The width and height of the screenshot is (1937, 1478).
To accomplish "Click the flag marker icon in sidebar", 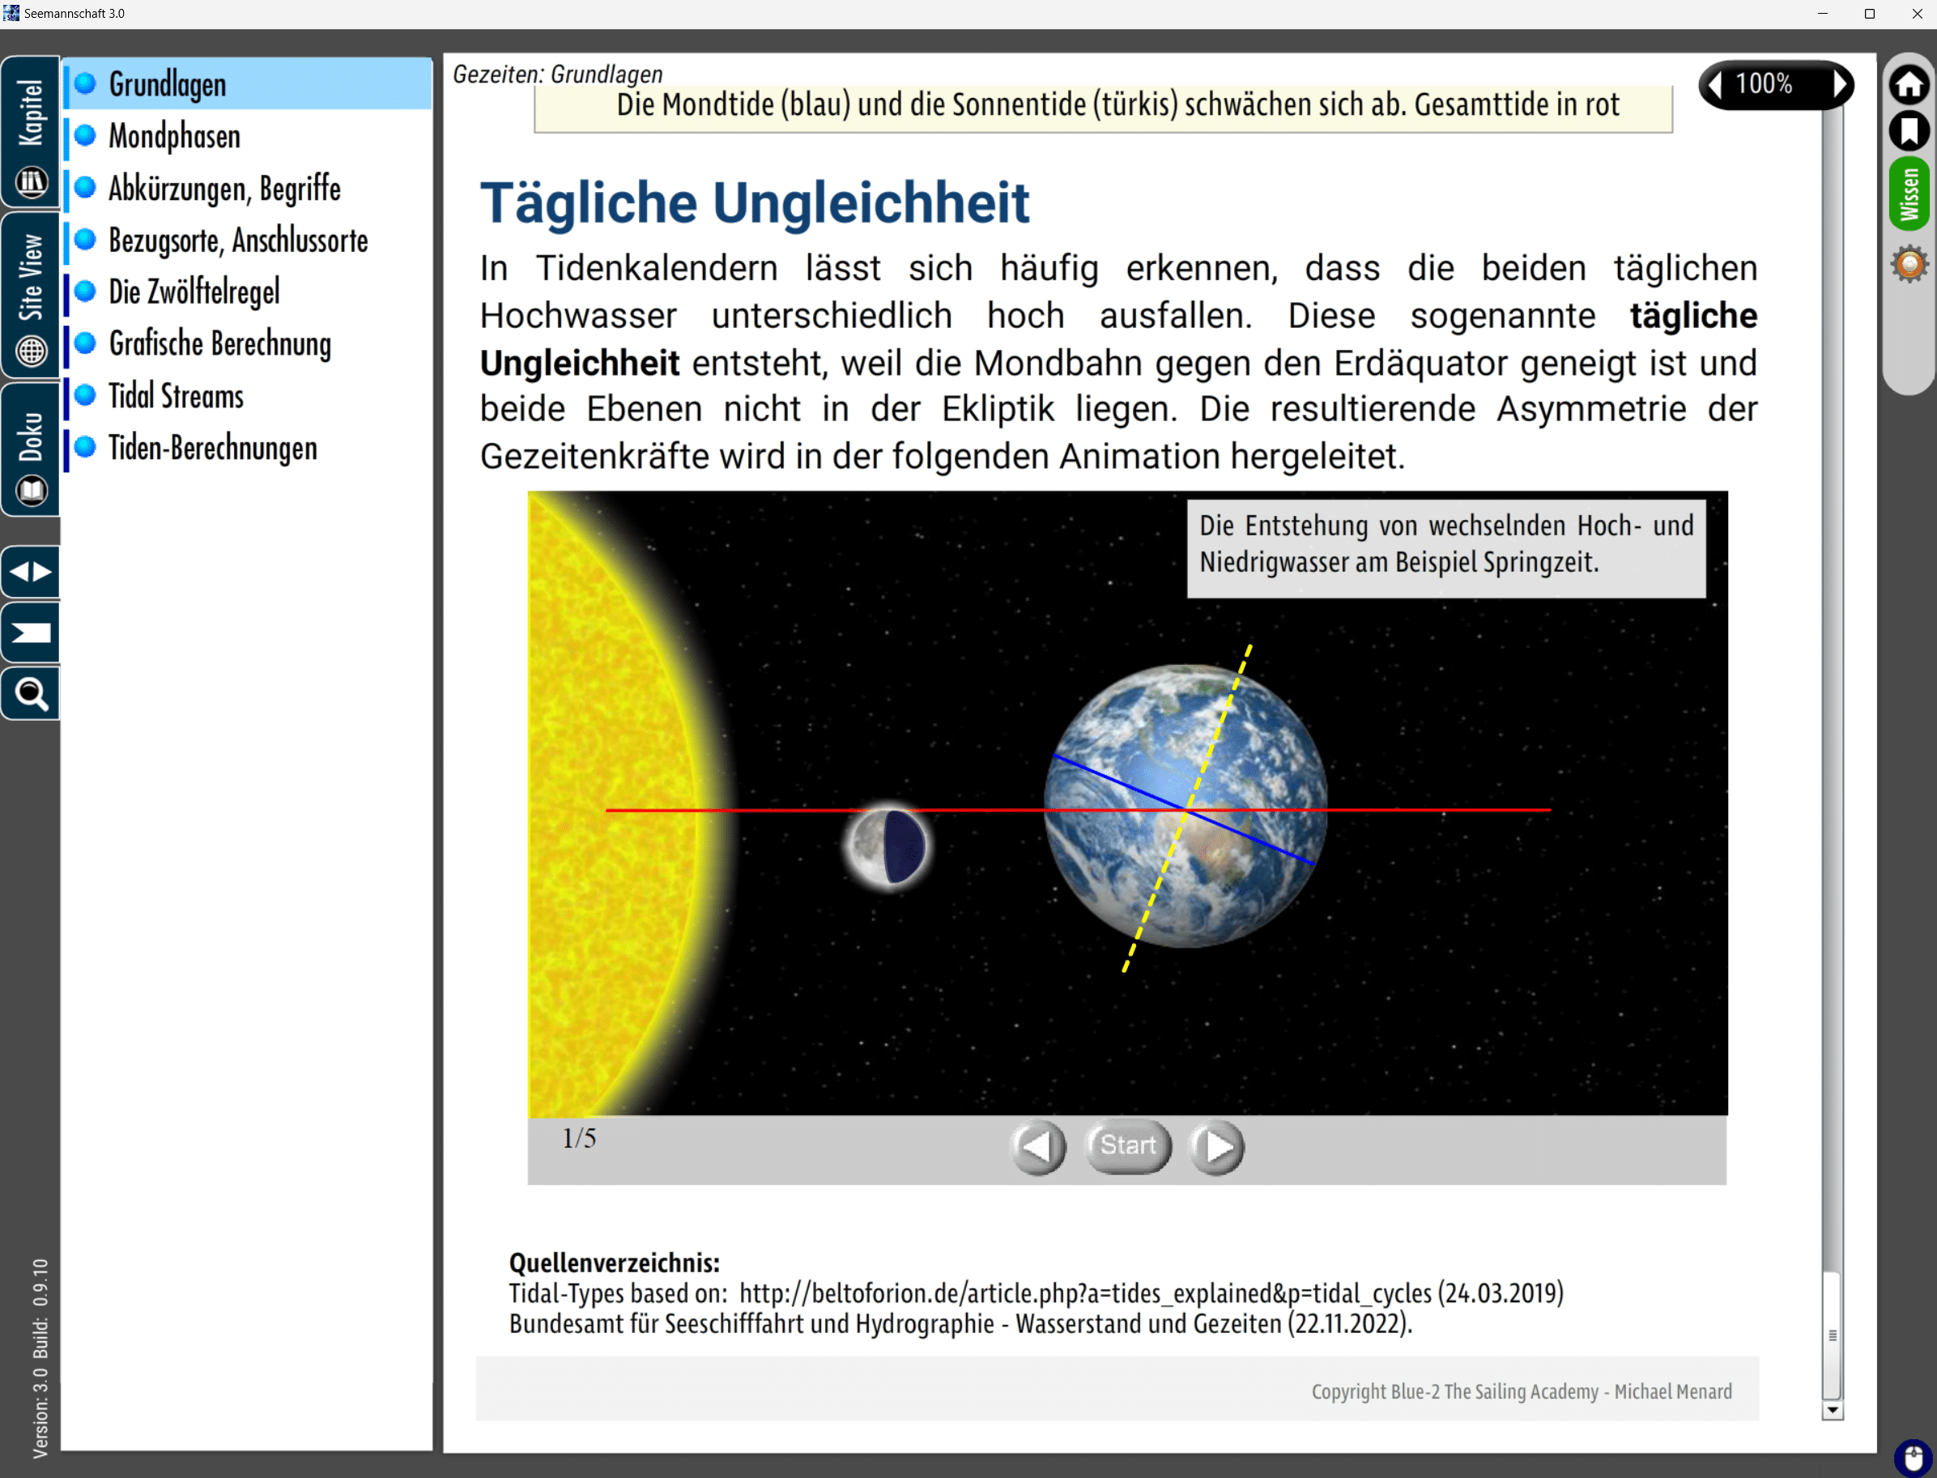I will click(x=32, y=633).
